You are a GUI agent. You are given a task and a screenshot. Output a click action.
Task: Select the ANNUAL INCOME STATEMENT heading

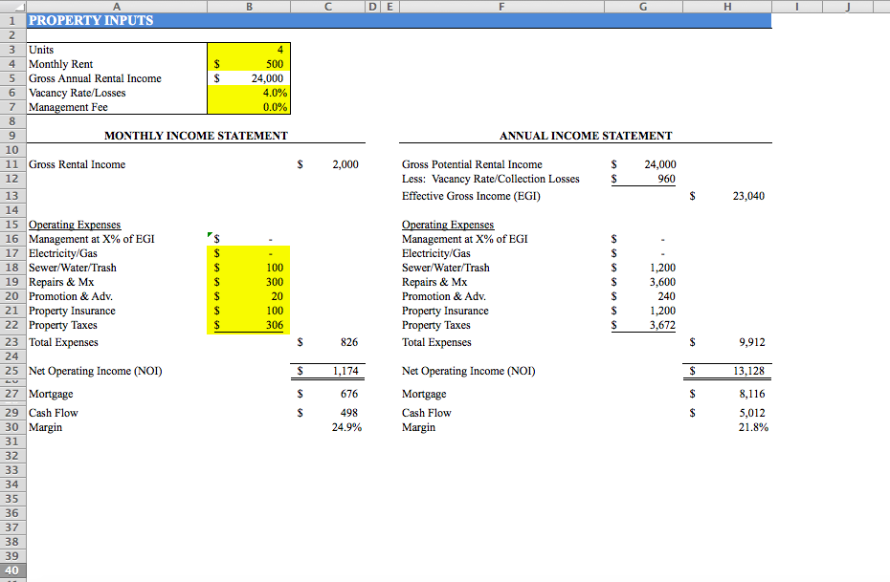(x=586, y=135)
